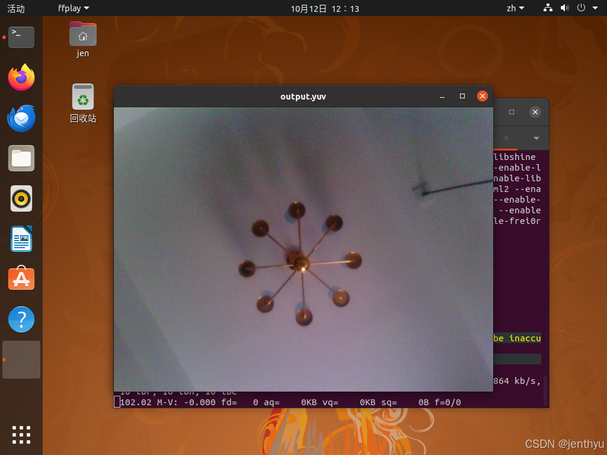Click the 'libshine' terminal text

tap(515, 156)
